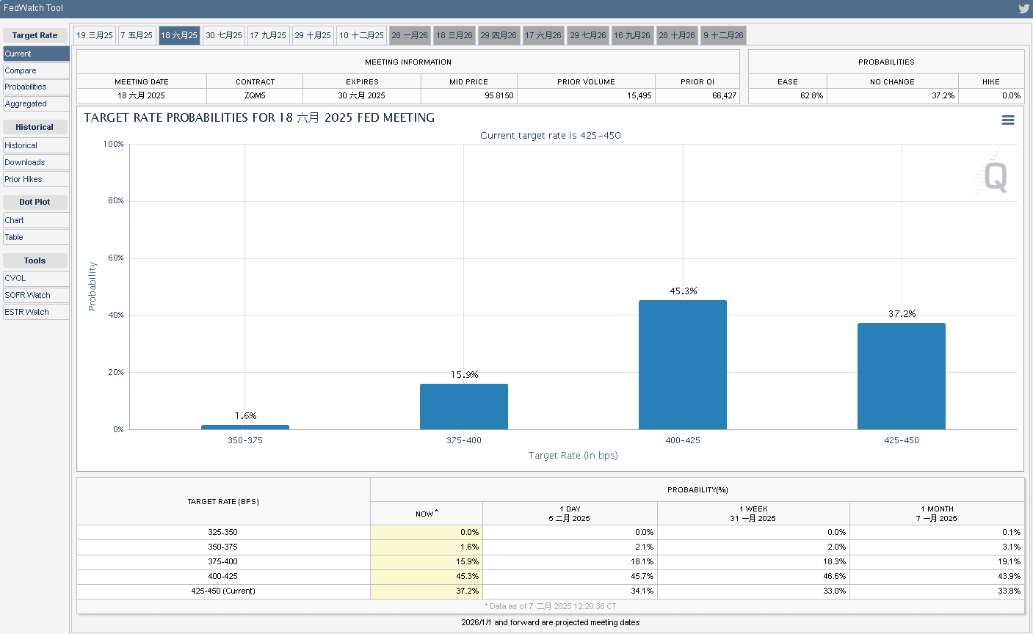Open the 16 九月26 projected meeting tab

632,35
